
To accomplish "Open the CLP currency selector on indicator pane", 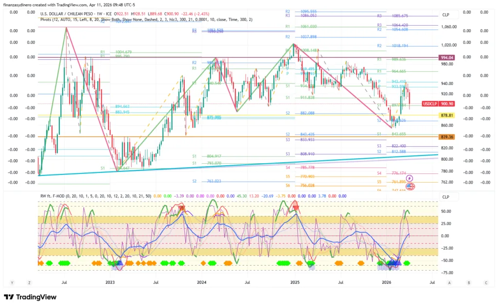I will point(445,197).
